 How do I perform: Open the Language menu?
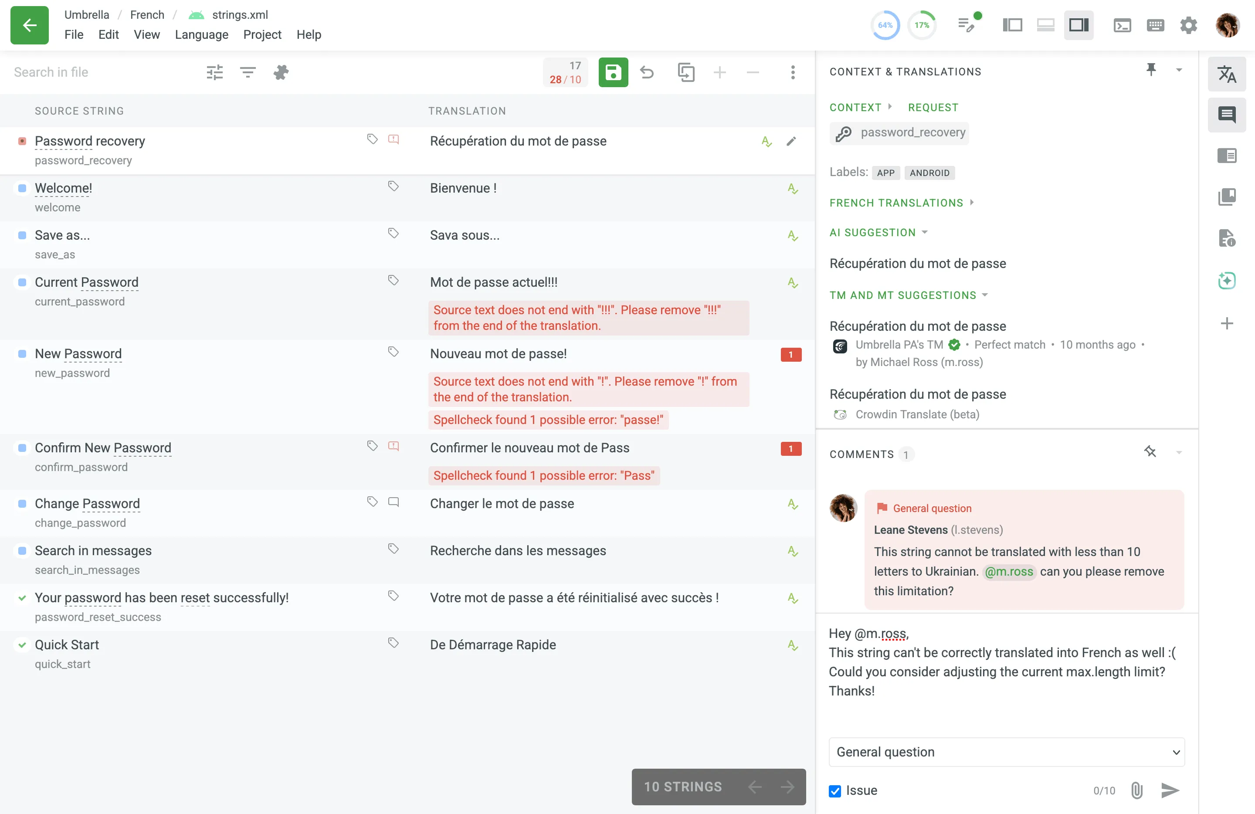[x=201, y=35]
